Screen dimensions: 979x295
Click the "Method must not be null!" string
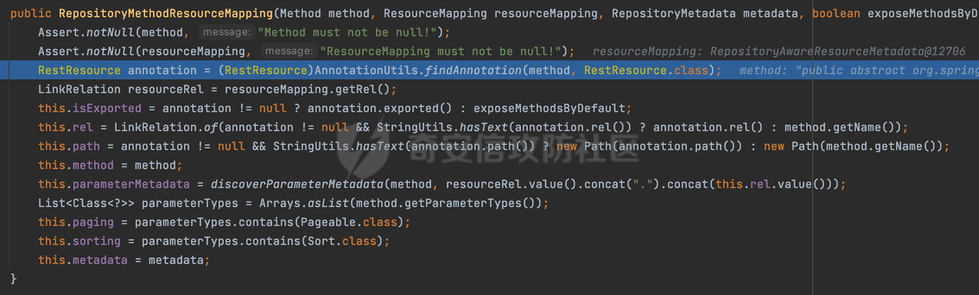351,32
